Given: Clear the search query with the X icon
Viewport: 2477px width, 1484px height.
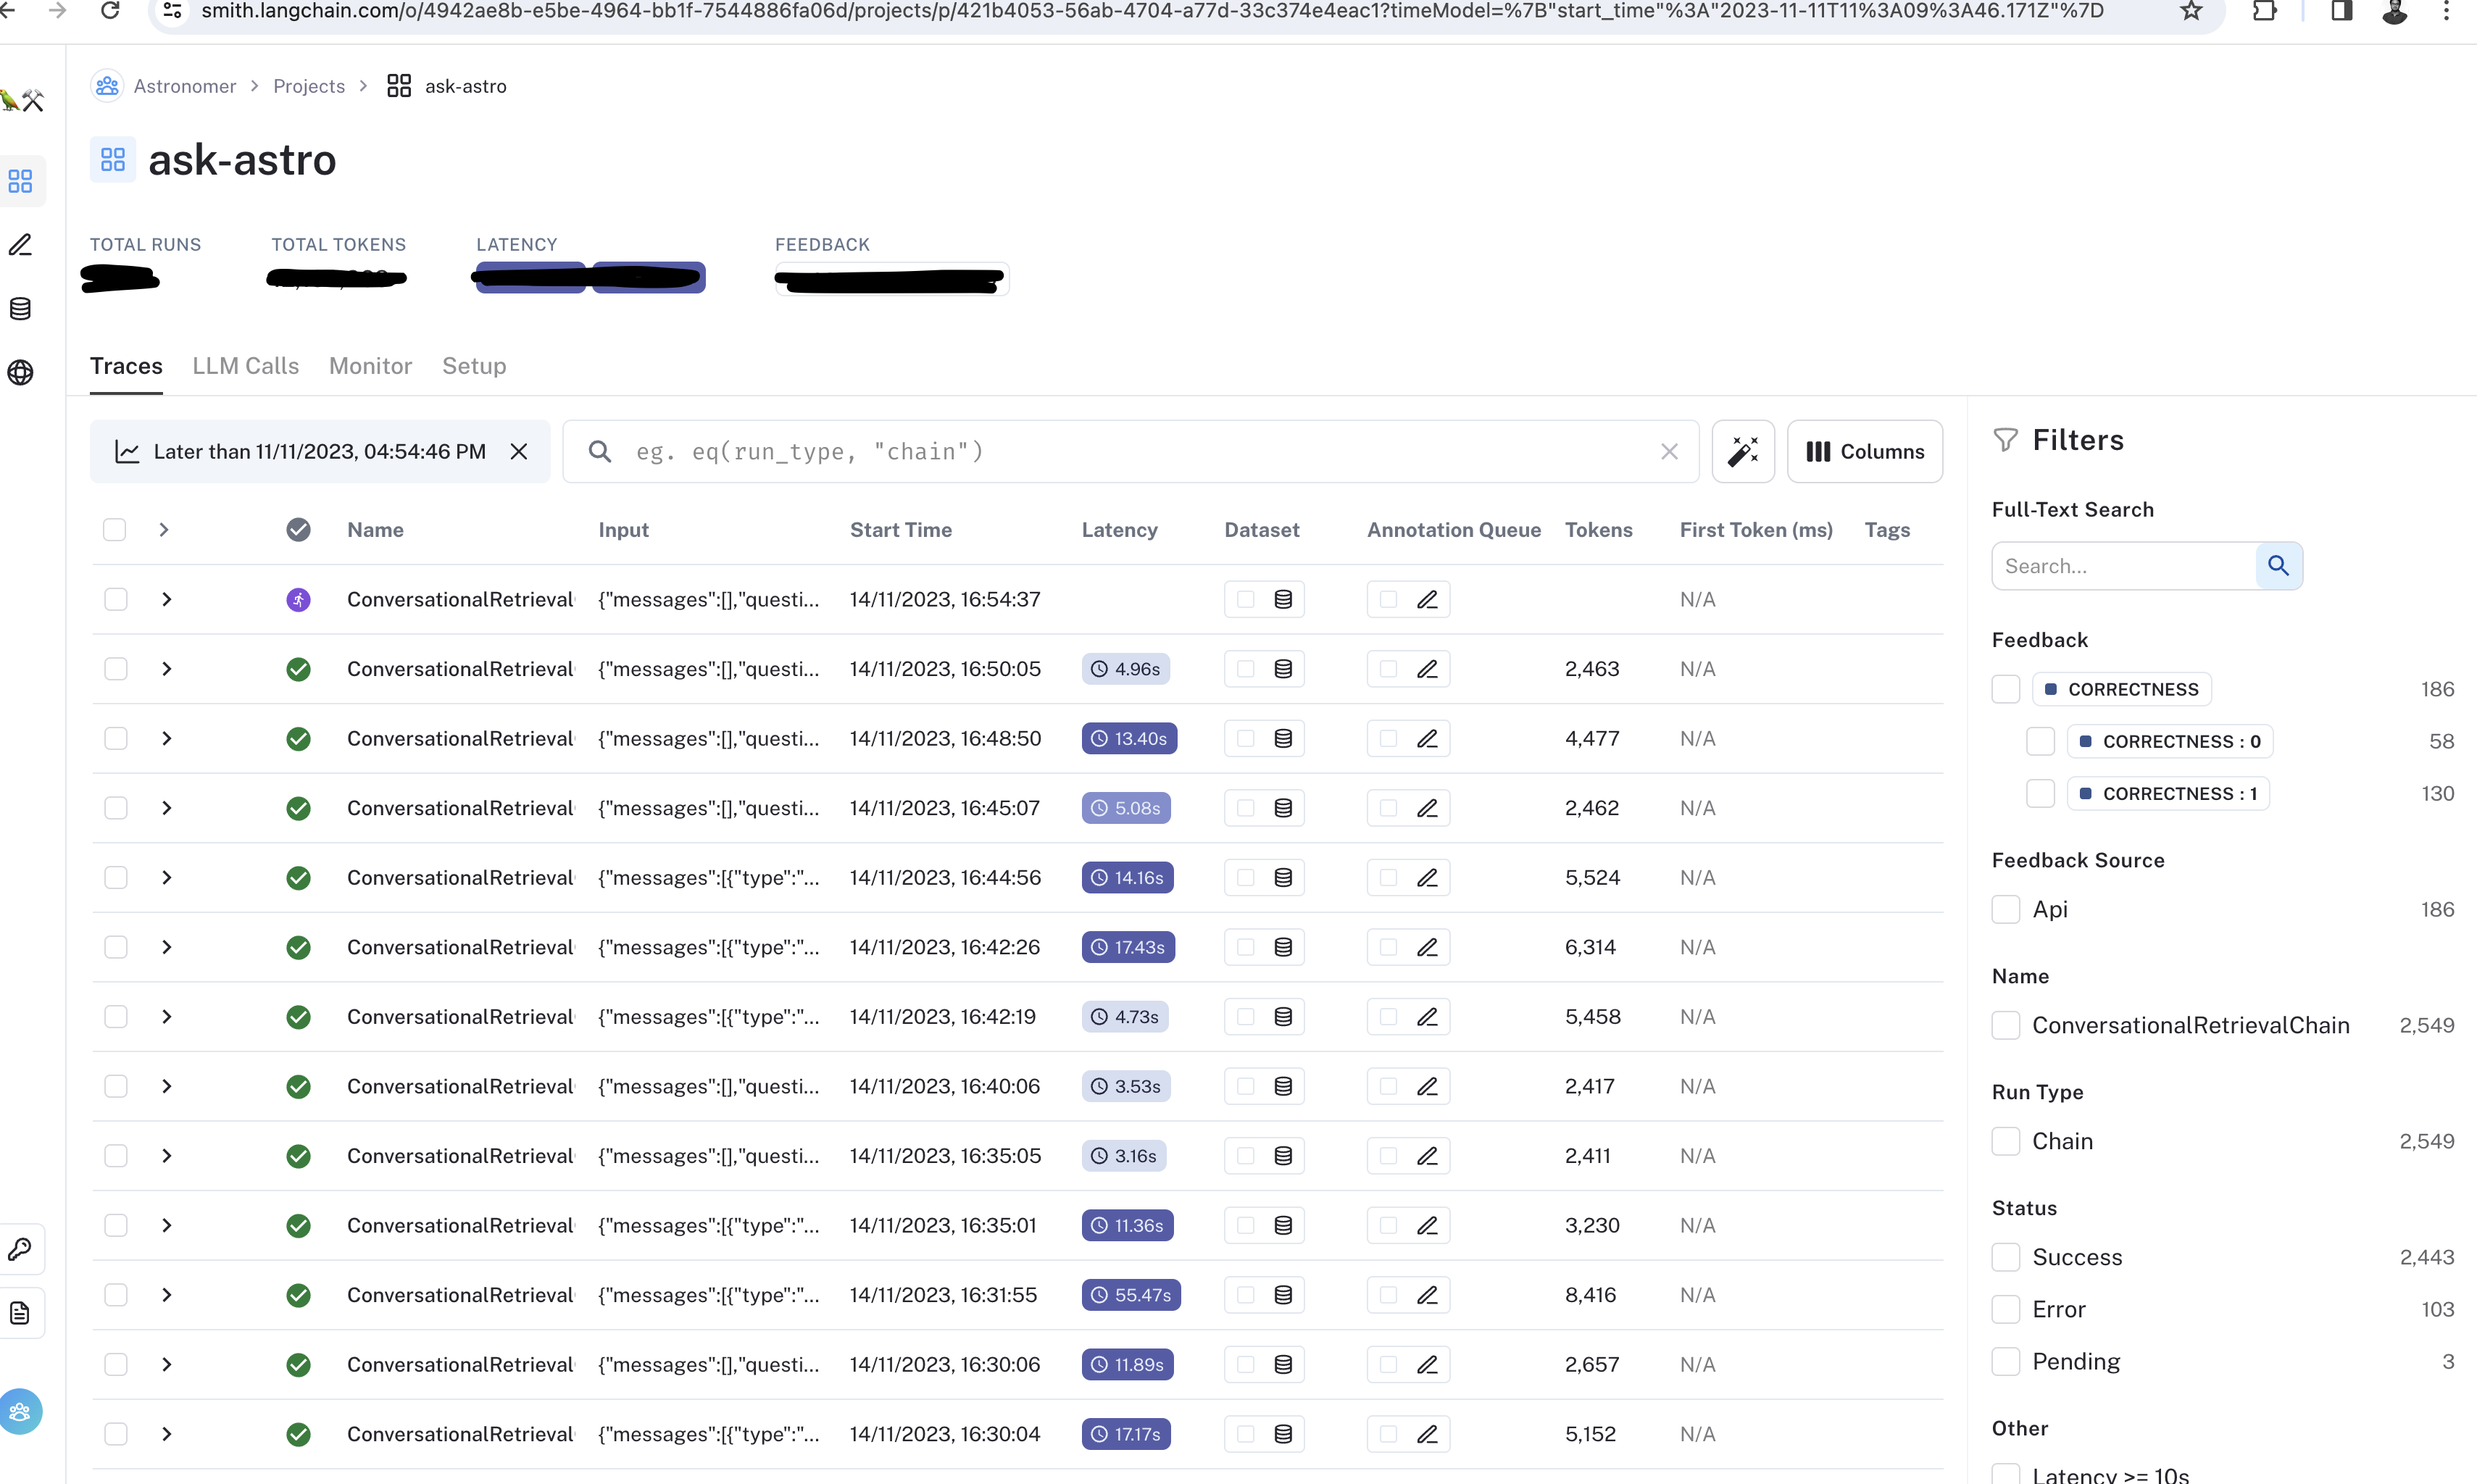Looking at the screenshot, I should (x=1669, y=452).
